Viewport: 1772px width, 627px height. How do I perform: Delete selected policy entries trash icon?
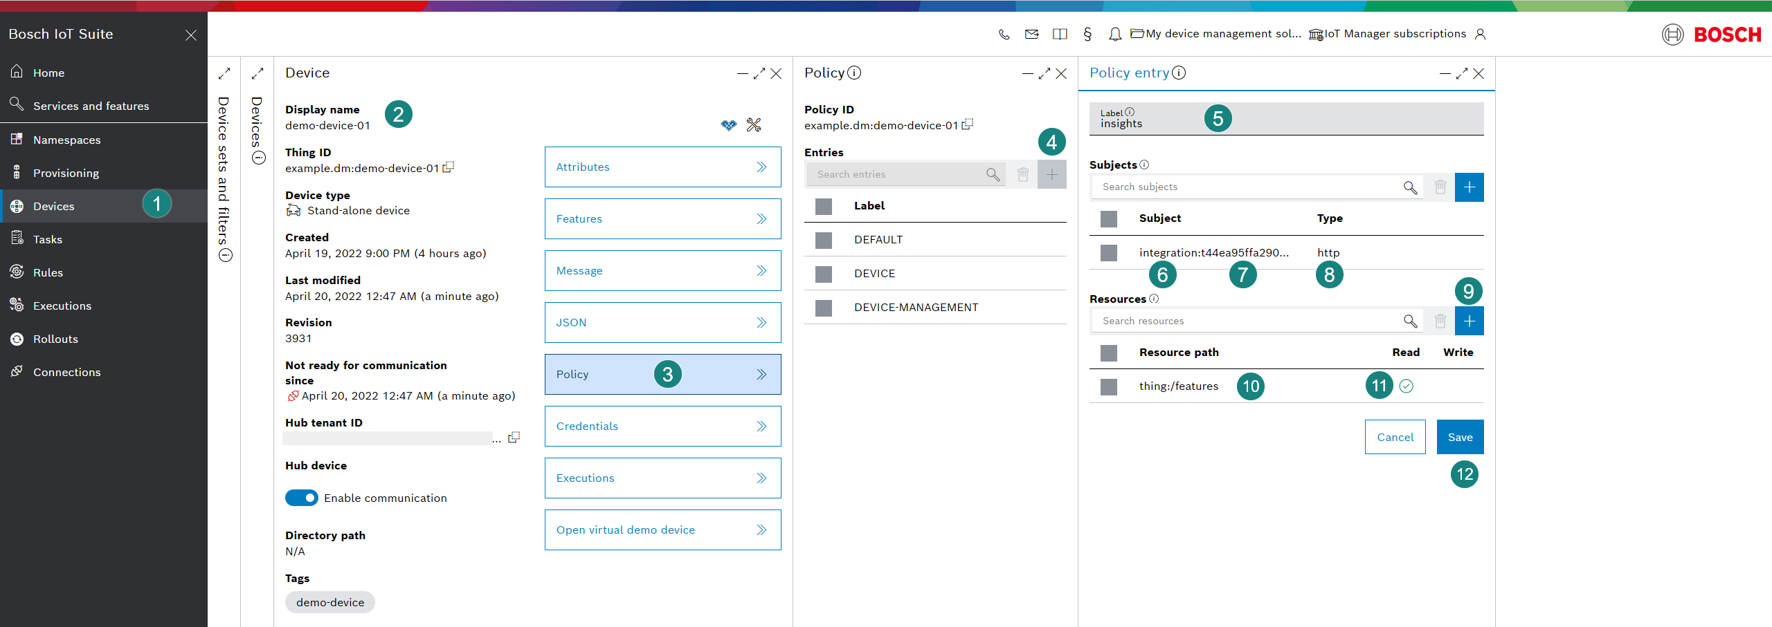(1022, 174)
